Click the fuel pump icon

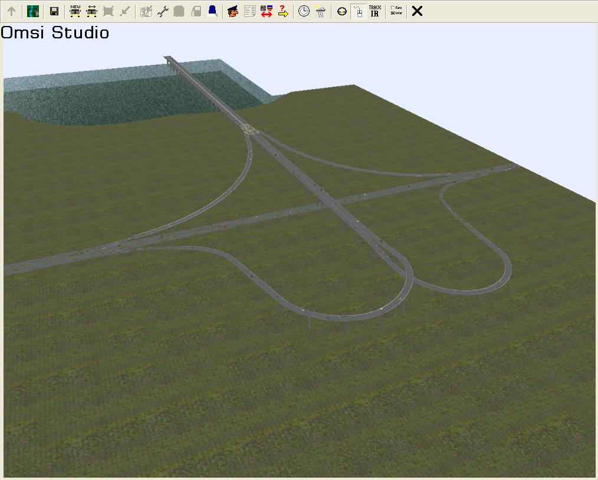coord(196,11)
